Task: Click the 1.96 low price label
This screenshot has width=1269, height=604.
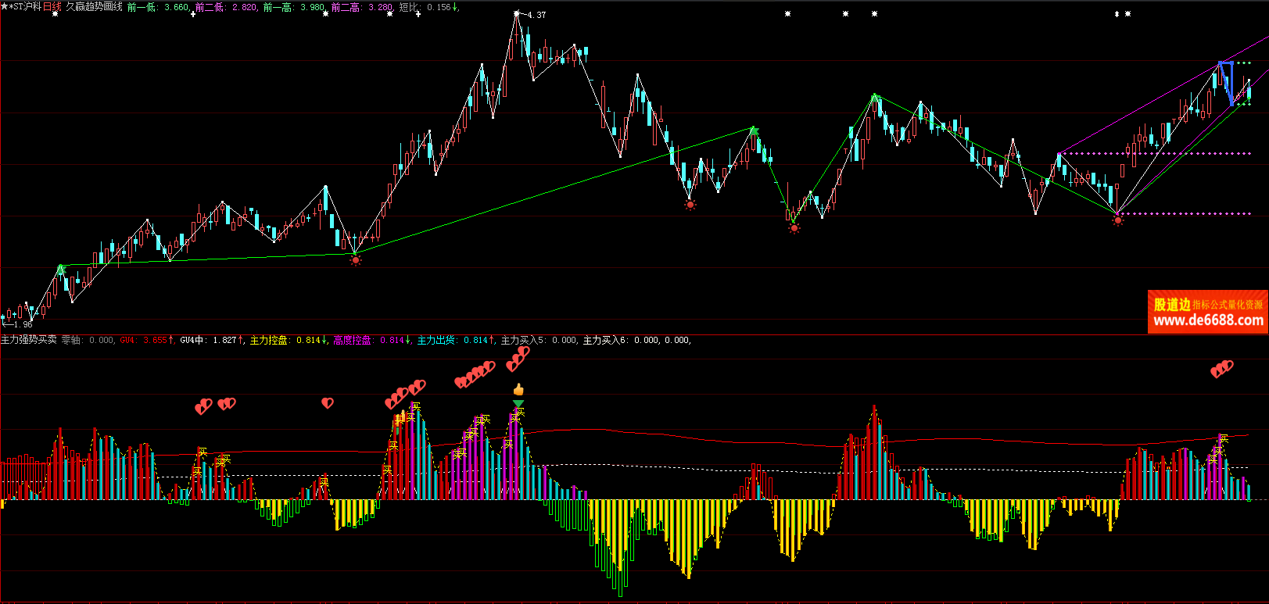Action: (x=22, y=324)
